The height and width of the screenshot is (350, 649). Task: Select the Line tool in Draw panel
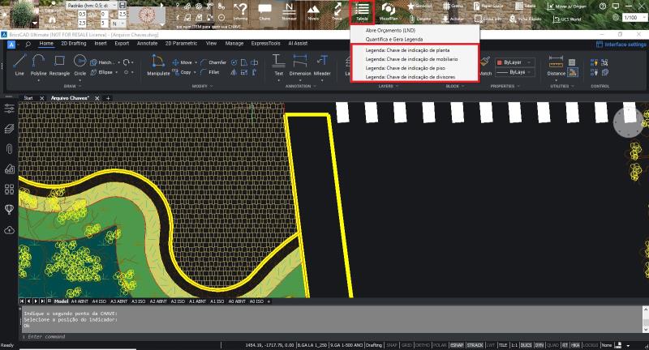[19, 64]
